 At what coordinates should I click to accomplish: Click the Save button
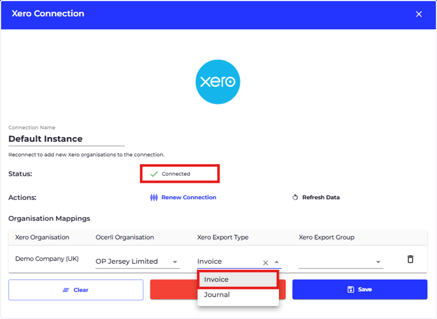point(360,290)
